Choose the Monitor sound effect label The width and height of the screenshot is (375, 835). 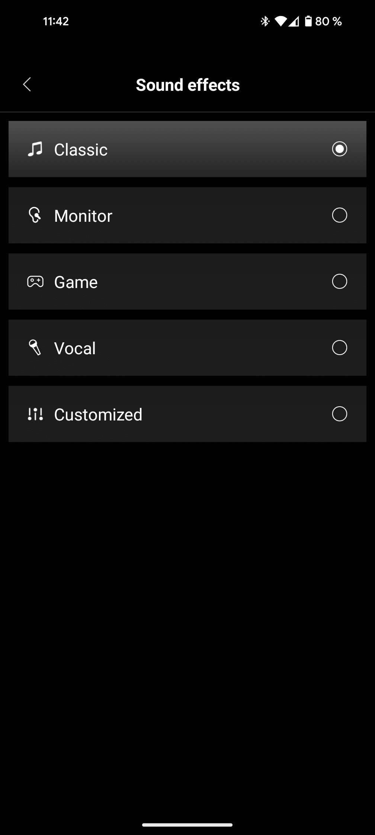(x=83, y=216)
